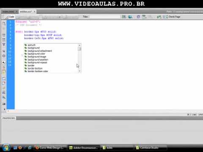The width and height of the screenshot is (203, 152).
Task: Click into the Title input field
Action: point(105,17)
